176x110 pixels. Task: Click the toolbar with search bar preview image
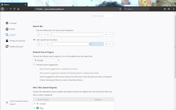click(75, 44)
